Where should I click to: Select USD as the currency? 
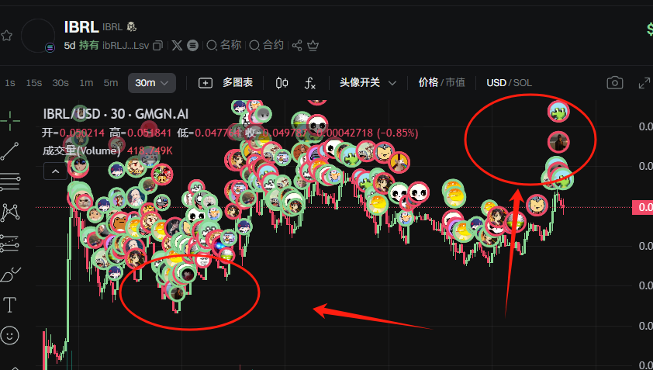[x=496, y=83]
